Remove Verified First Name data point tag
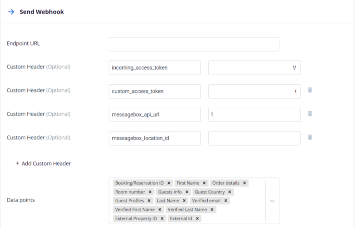The image size is (355, 229). click(x=159, y=209)
